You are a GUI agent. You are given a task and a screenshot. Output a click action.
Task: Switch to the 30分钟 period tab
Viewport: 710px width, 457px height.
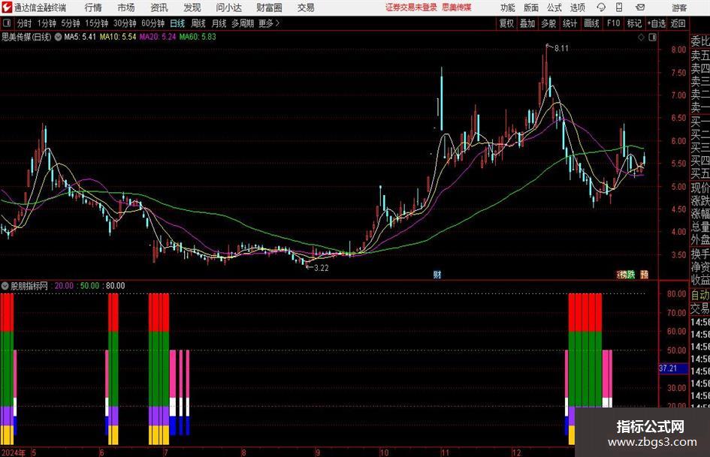coord(125,23)
